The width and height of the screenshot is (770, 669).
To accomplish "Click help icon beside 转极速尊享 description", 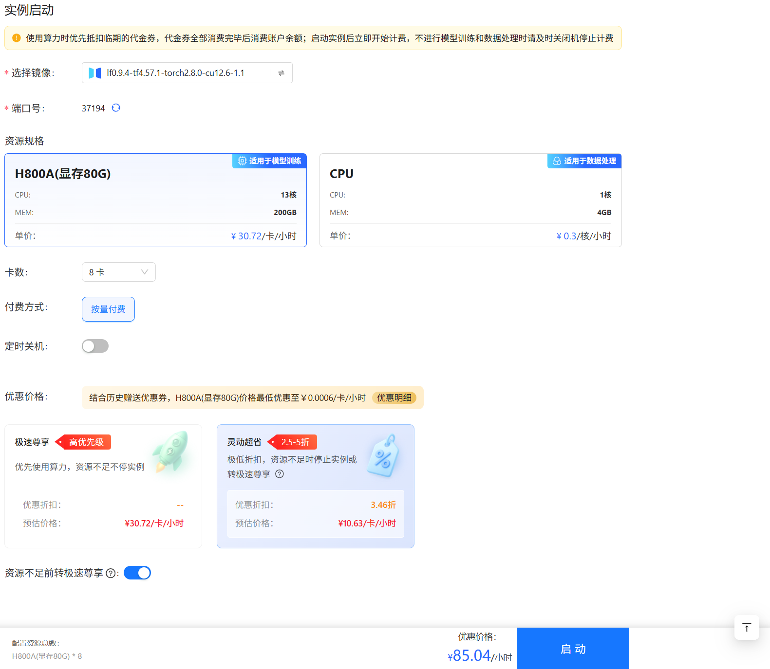I will pyautogui.click(x=280, y=474).
